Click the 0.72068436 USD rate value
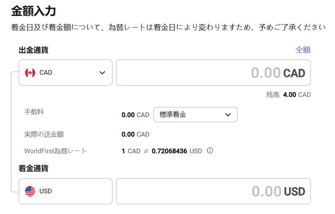This screenshot has height=214, width=335. (177, 151)
